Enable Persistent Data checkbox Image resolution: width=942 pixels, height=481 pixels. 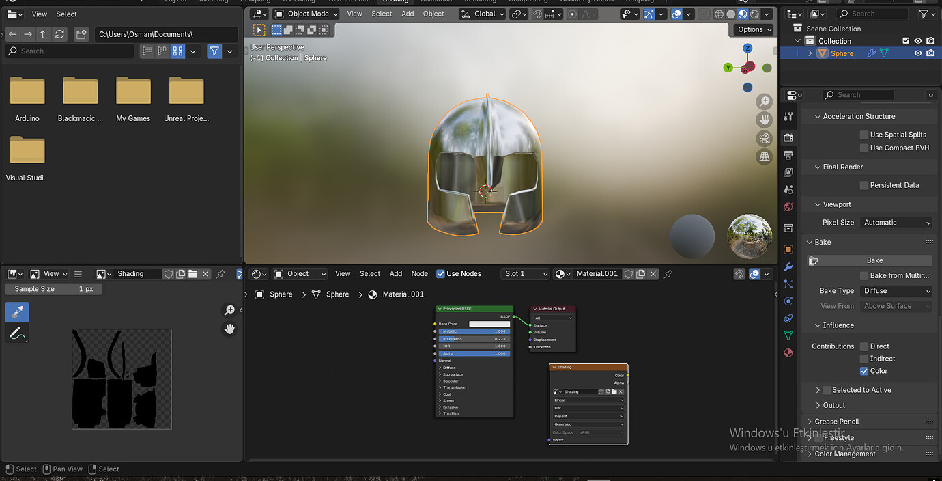pyautogui.click(x=864, y=185)
